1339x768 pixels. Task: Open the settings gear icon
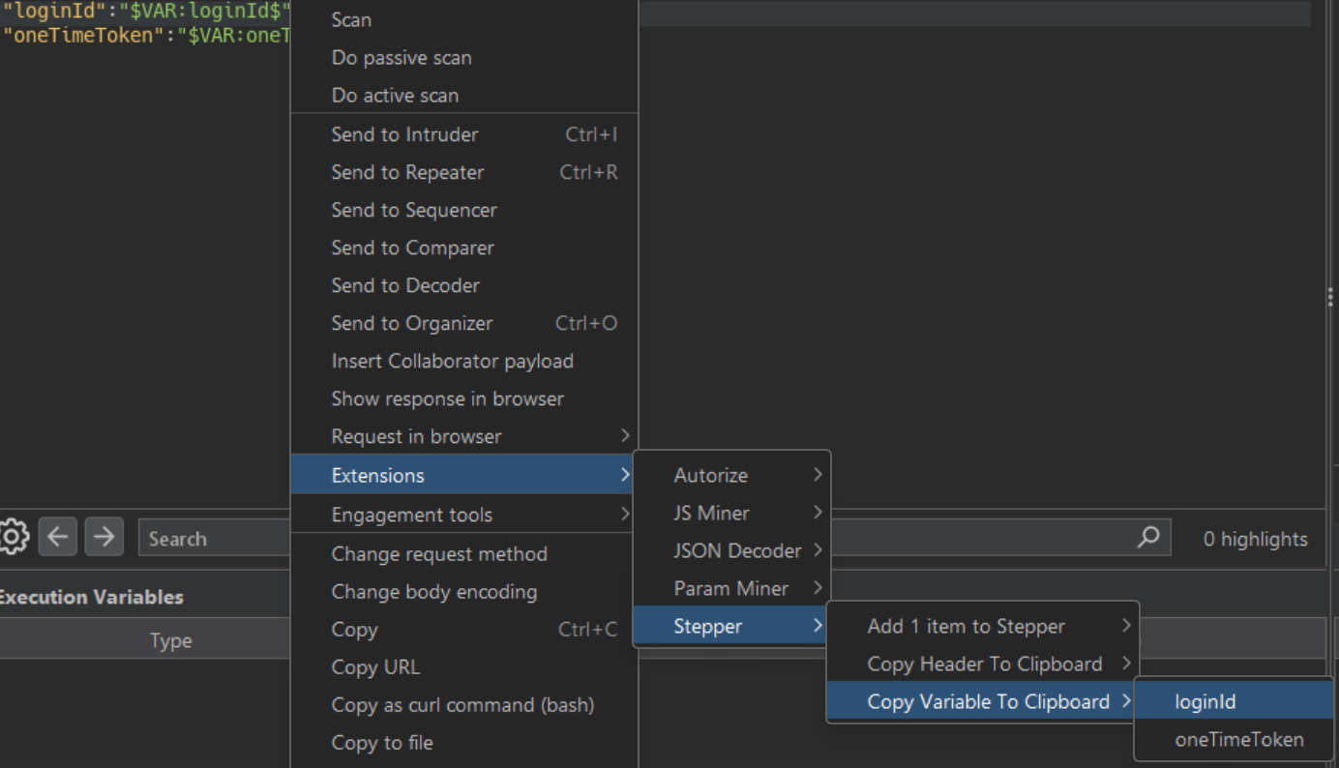(13, 537)
